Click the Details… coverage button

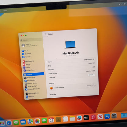[x=91, y=75]
